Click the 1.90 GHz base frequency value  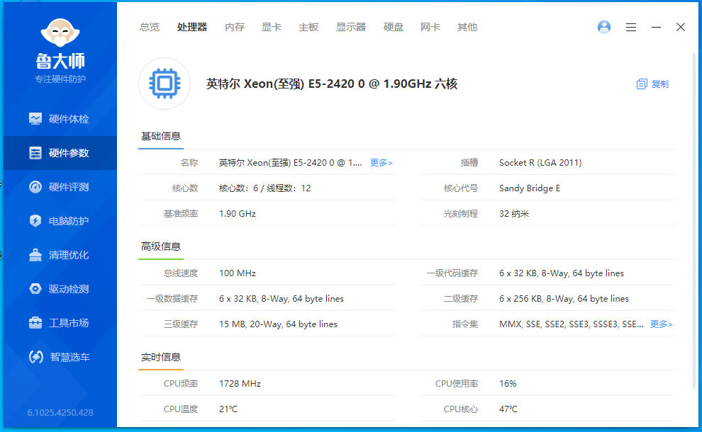click(238, 214)
